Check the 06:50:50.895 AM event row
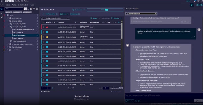Image resolution: width=203 pixels, height=105 pixels. 43,47
